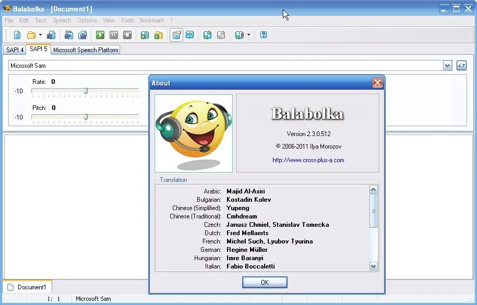Click OK in the About dialog

[265, 282]
